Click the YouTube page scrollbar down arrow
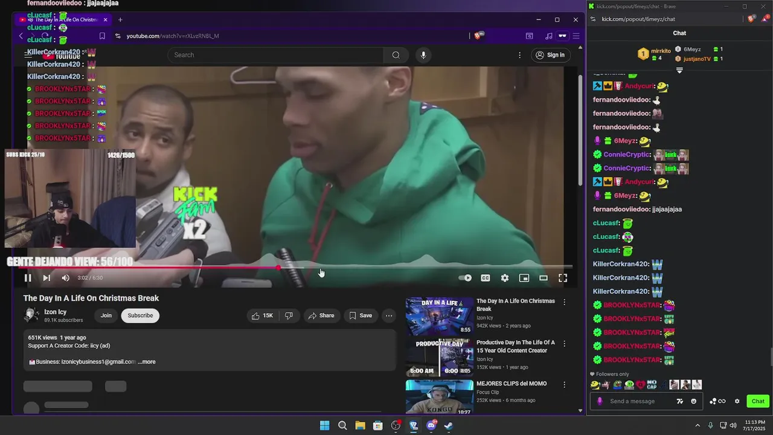 (580, 411)
